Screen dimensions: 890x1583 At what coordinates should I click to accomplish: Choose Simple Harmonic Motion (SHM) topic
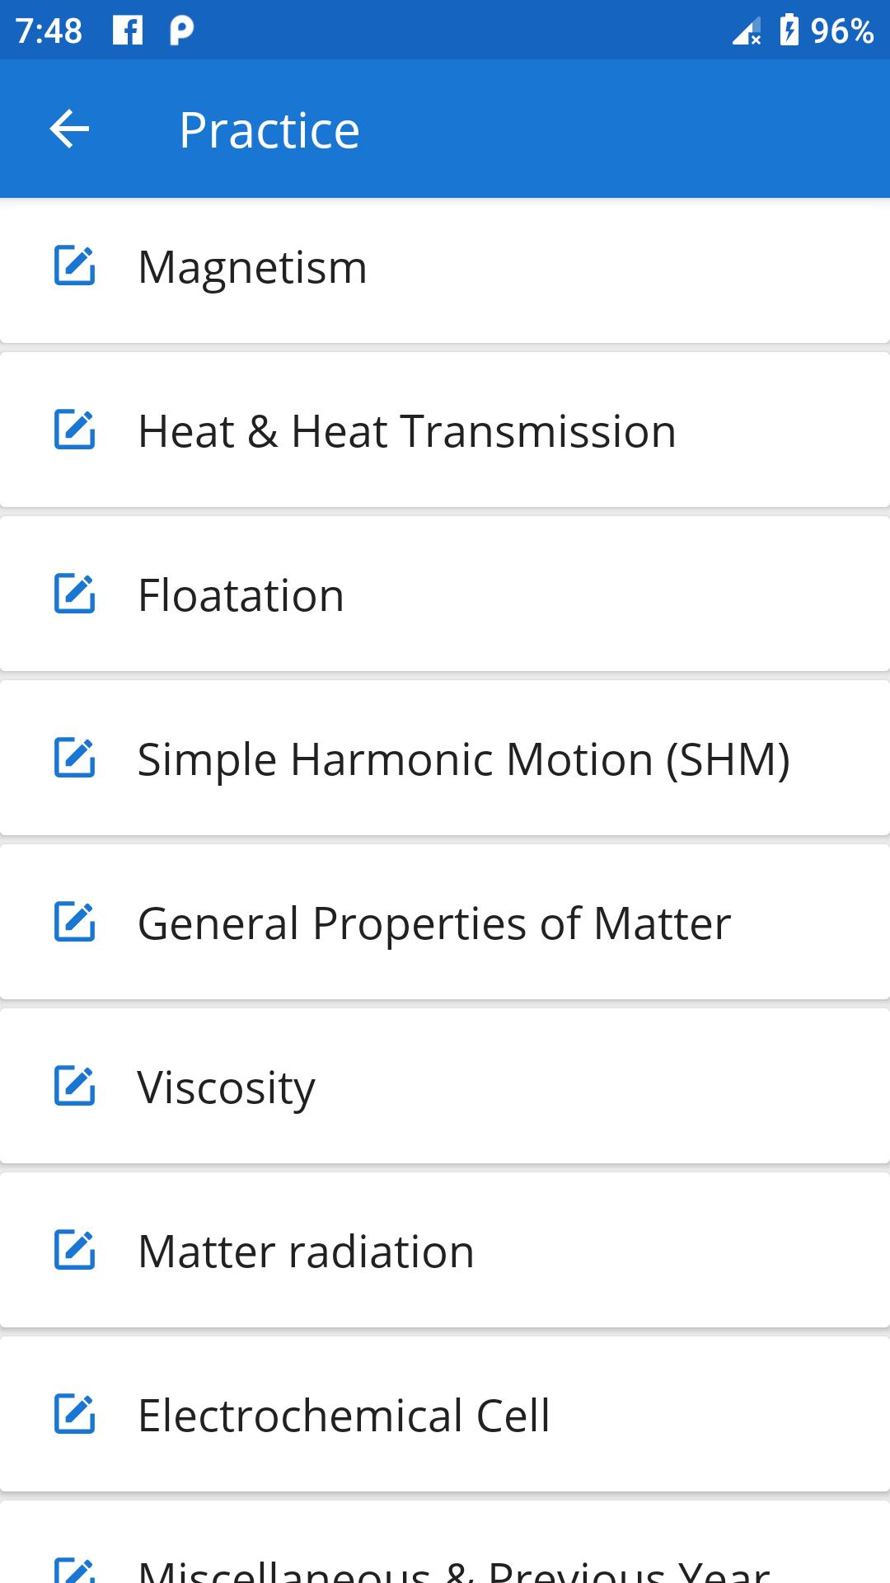(463, 759)
